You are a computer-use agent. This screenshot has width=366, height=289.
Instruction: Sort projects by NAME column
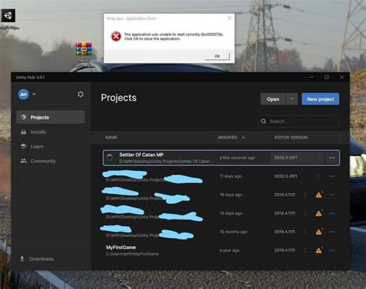click(111, 138)
